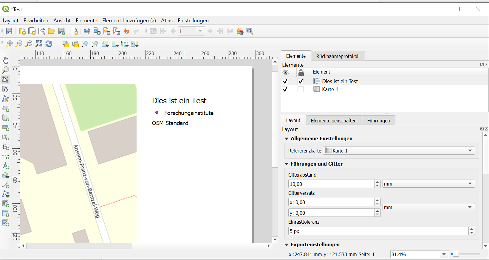The image size is (489, 260).
Task: Open the Bearbeiten menu
Action: 36,21
